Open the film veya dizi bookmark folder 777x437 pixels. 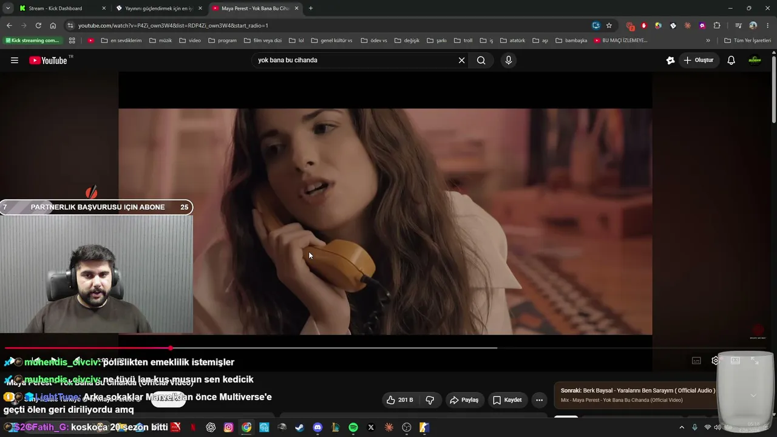(263, 41)
